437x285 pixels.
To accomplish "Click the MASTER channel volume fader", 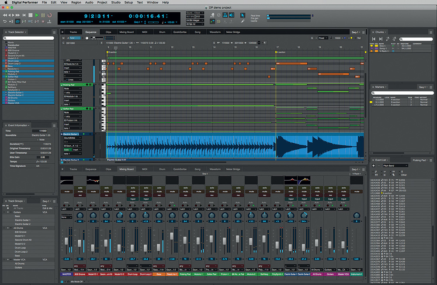I will click(x=66, y=241).
